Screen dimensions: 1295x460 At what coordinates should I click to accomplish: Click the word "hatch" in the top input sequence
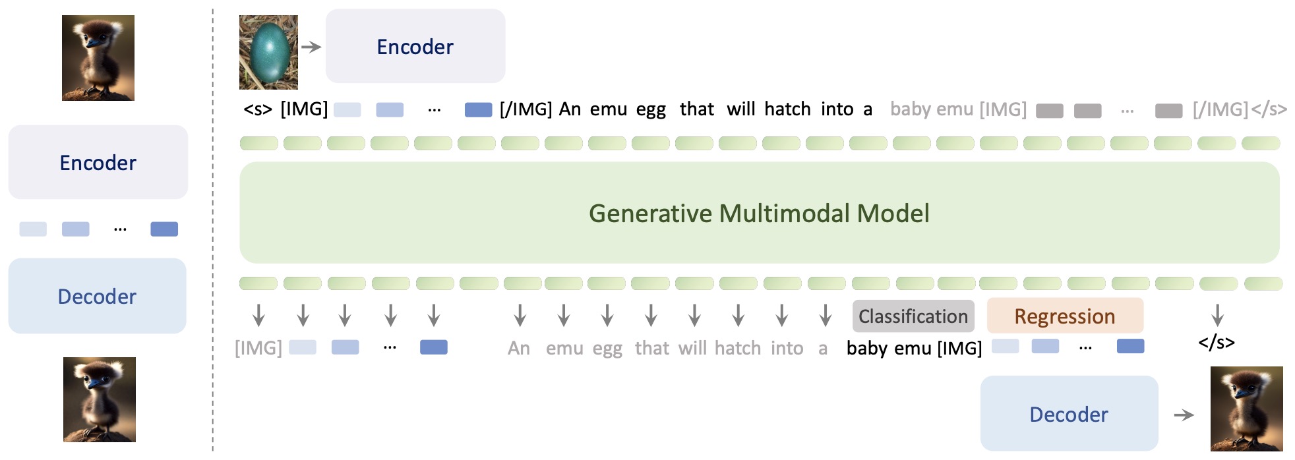pos(787,109)
